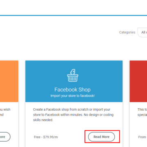Screen dimensions: 147x147
Task: Click the 'All A' text in category selector
Action: [144, 32]
